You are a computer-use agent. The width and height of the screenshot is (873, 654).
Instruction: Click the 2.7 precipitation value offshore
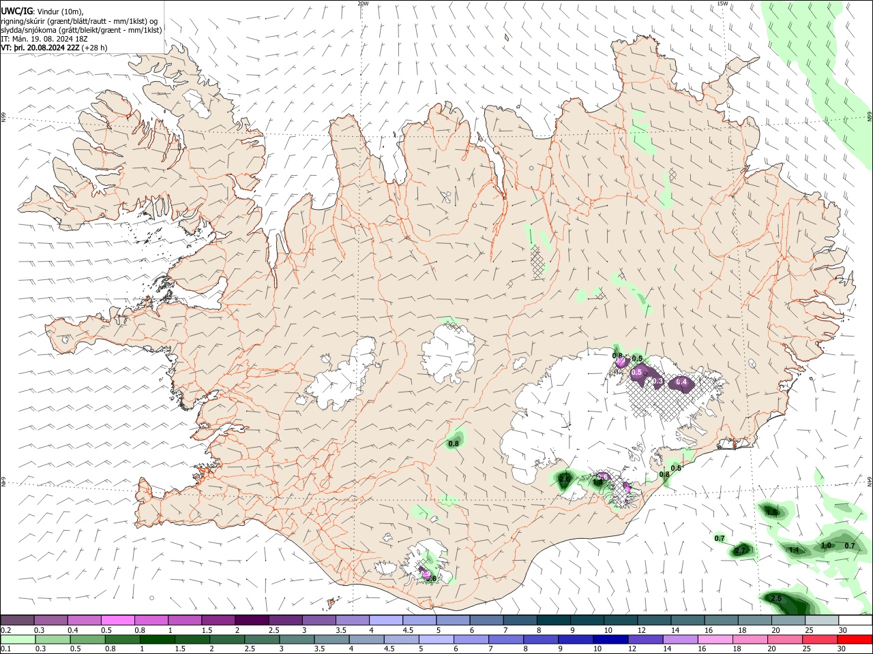[741, 550]
